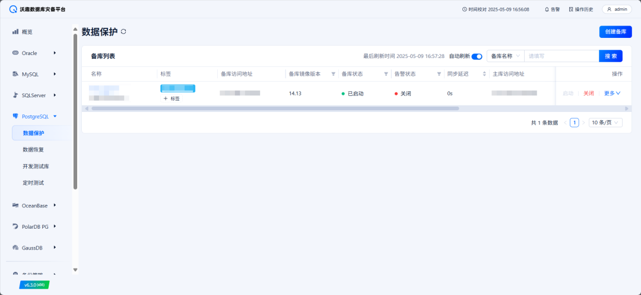Viewport: 641px width, 295px height.
Task: Expand the MySQL menu arrow
Action: [x=55, y=74]
